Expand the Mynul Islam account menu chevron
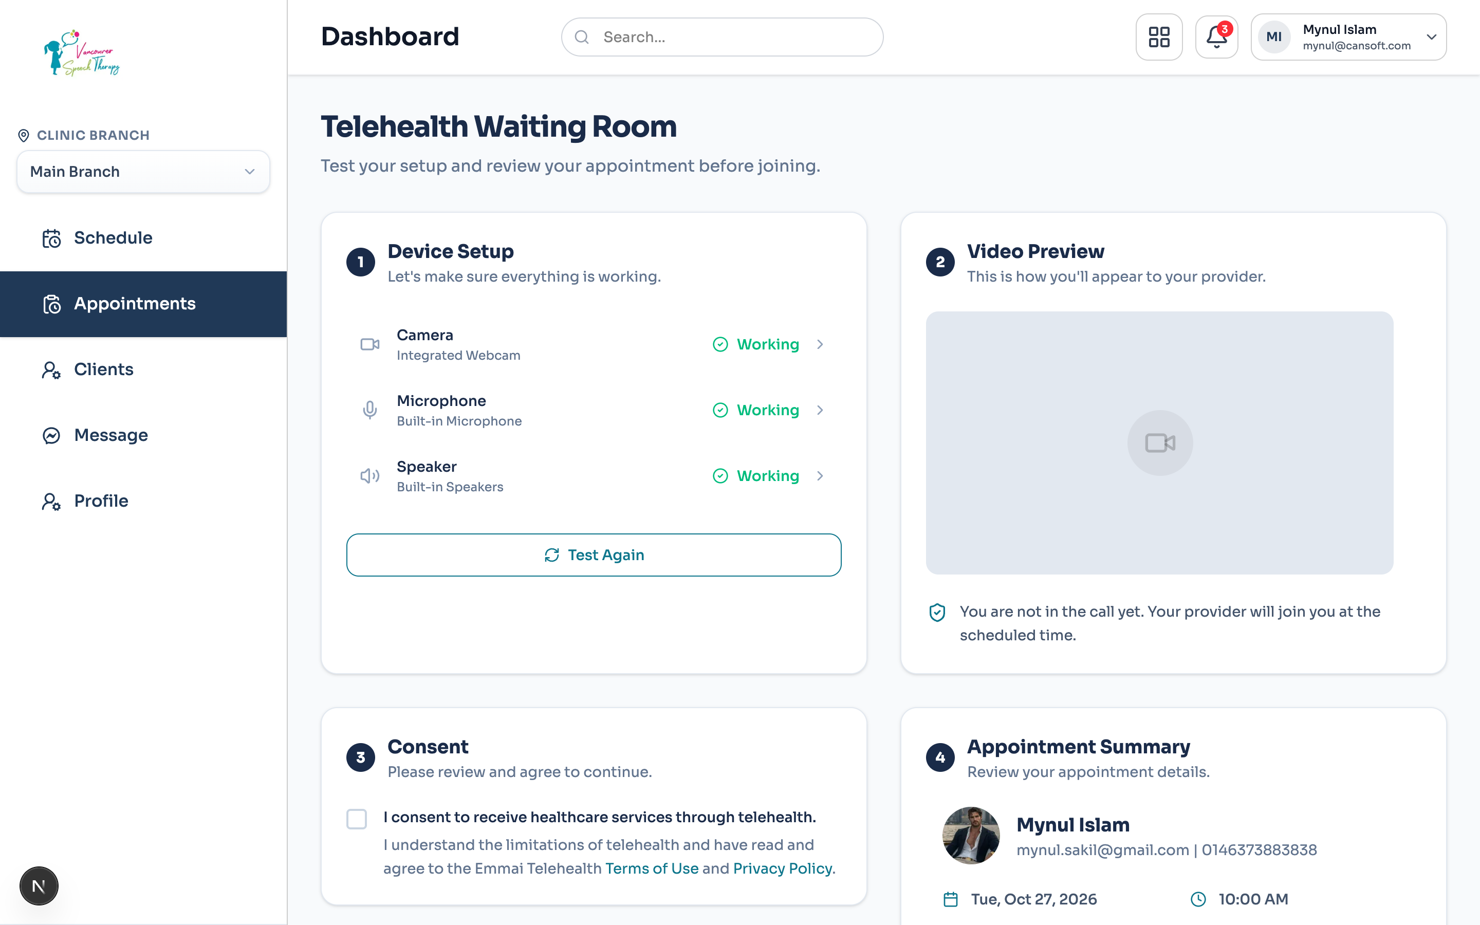Screen dimensions: 1480x925 pos(1432,36)
